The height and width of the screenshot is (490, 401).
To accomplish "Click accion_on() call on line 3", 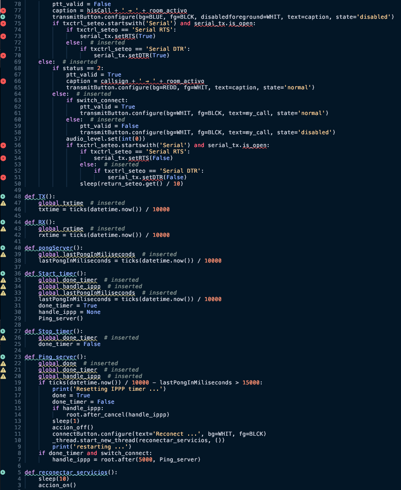I will [x=57, y=486].
